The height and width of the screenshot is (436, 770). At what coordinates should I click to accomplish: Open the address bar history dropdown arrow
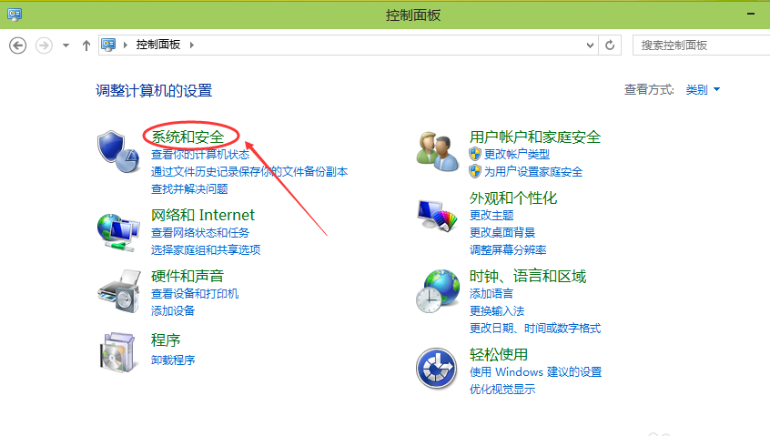coord(591,45)
